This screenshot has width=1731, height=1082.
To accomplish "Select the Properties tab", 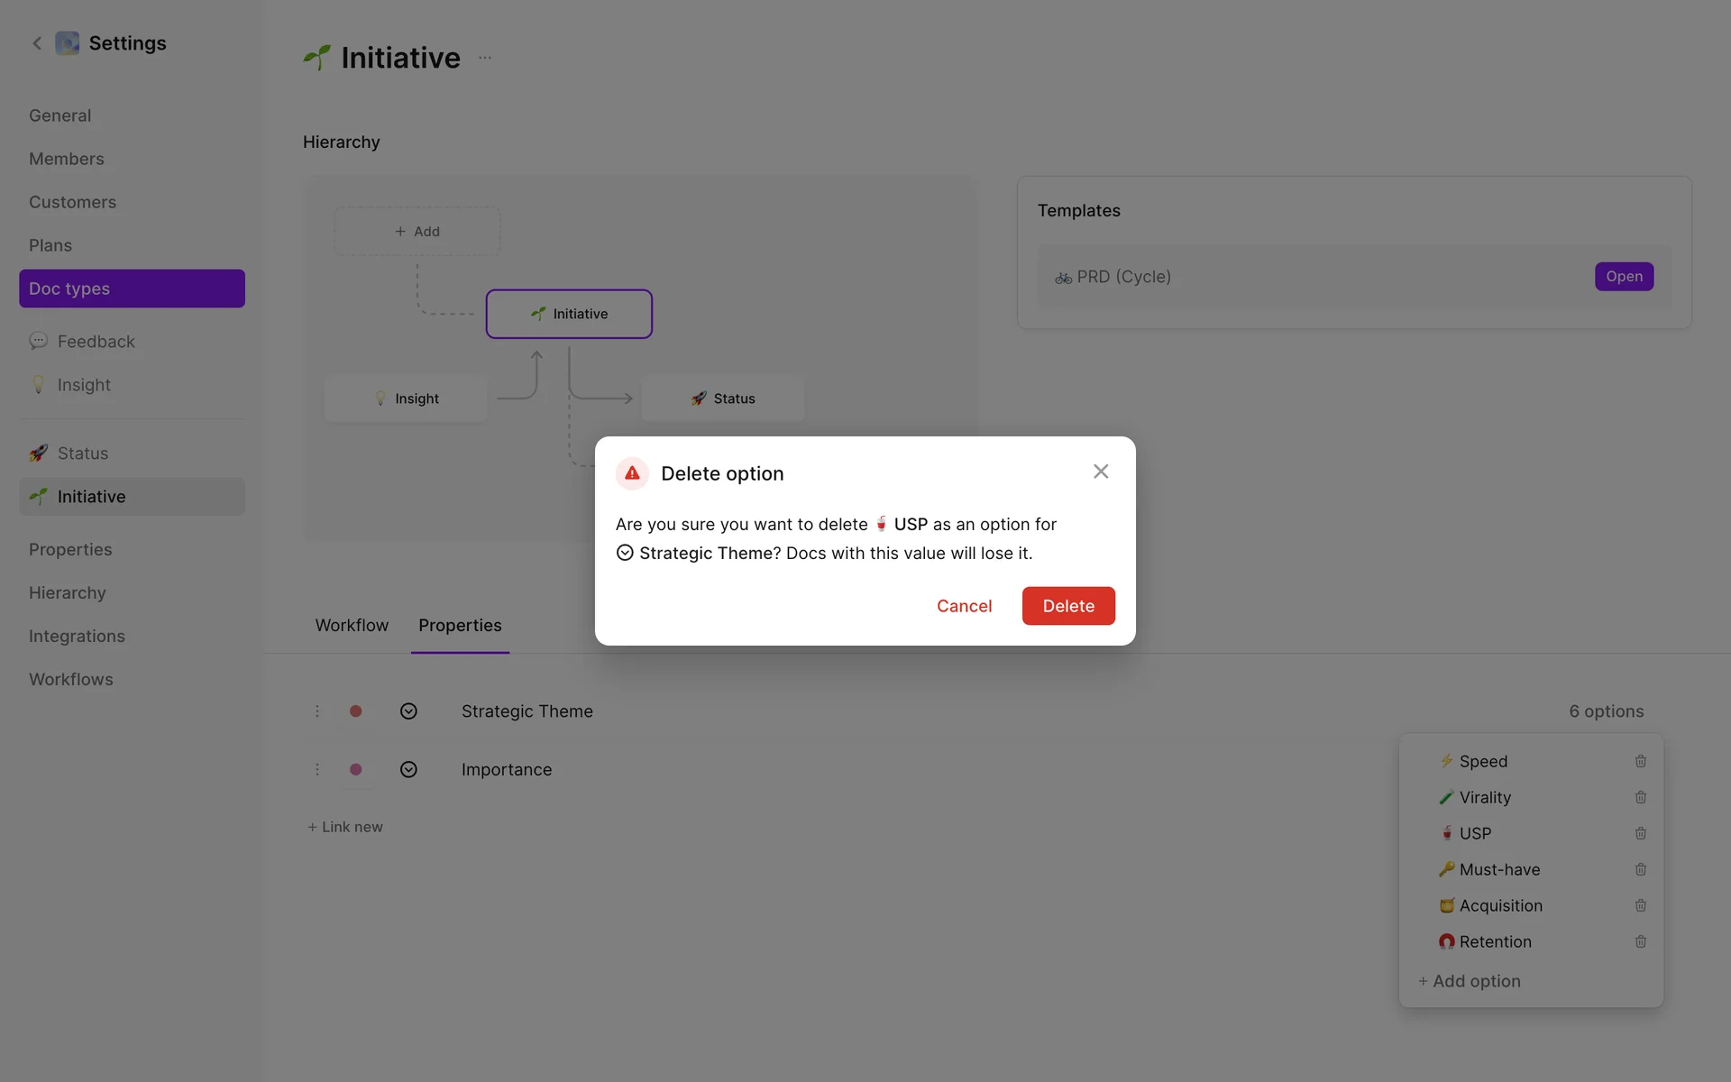I will (x=460, y=626).
